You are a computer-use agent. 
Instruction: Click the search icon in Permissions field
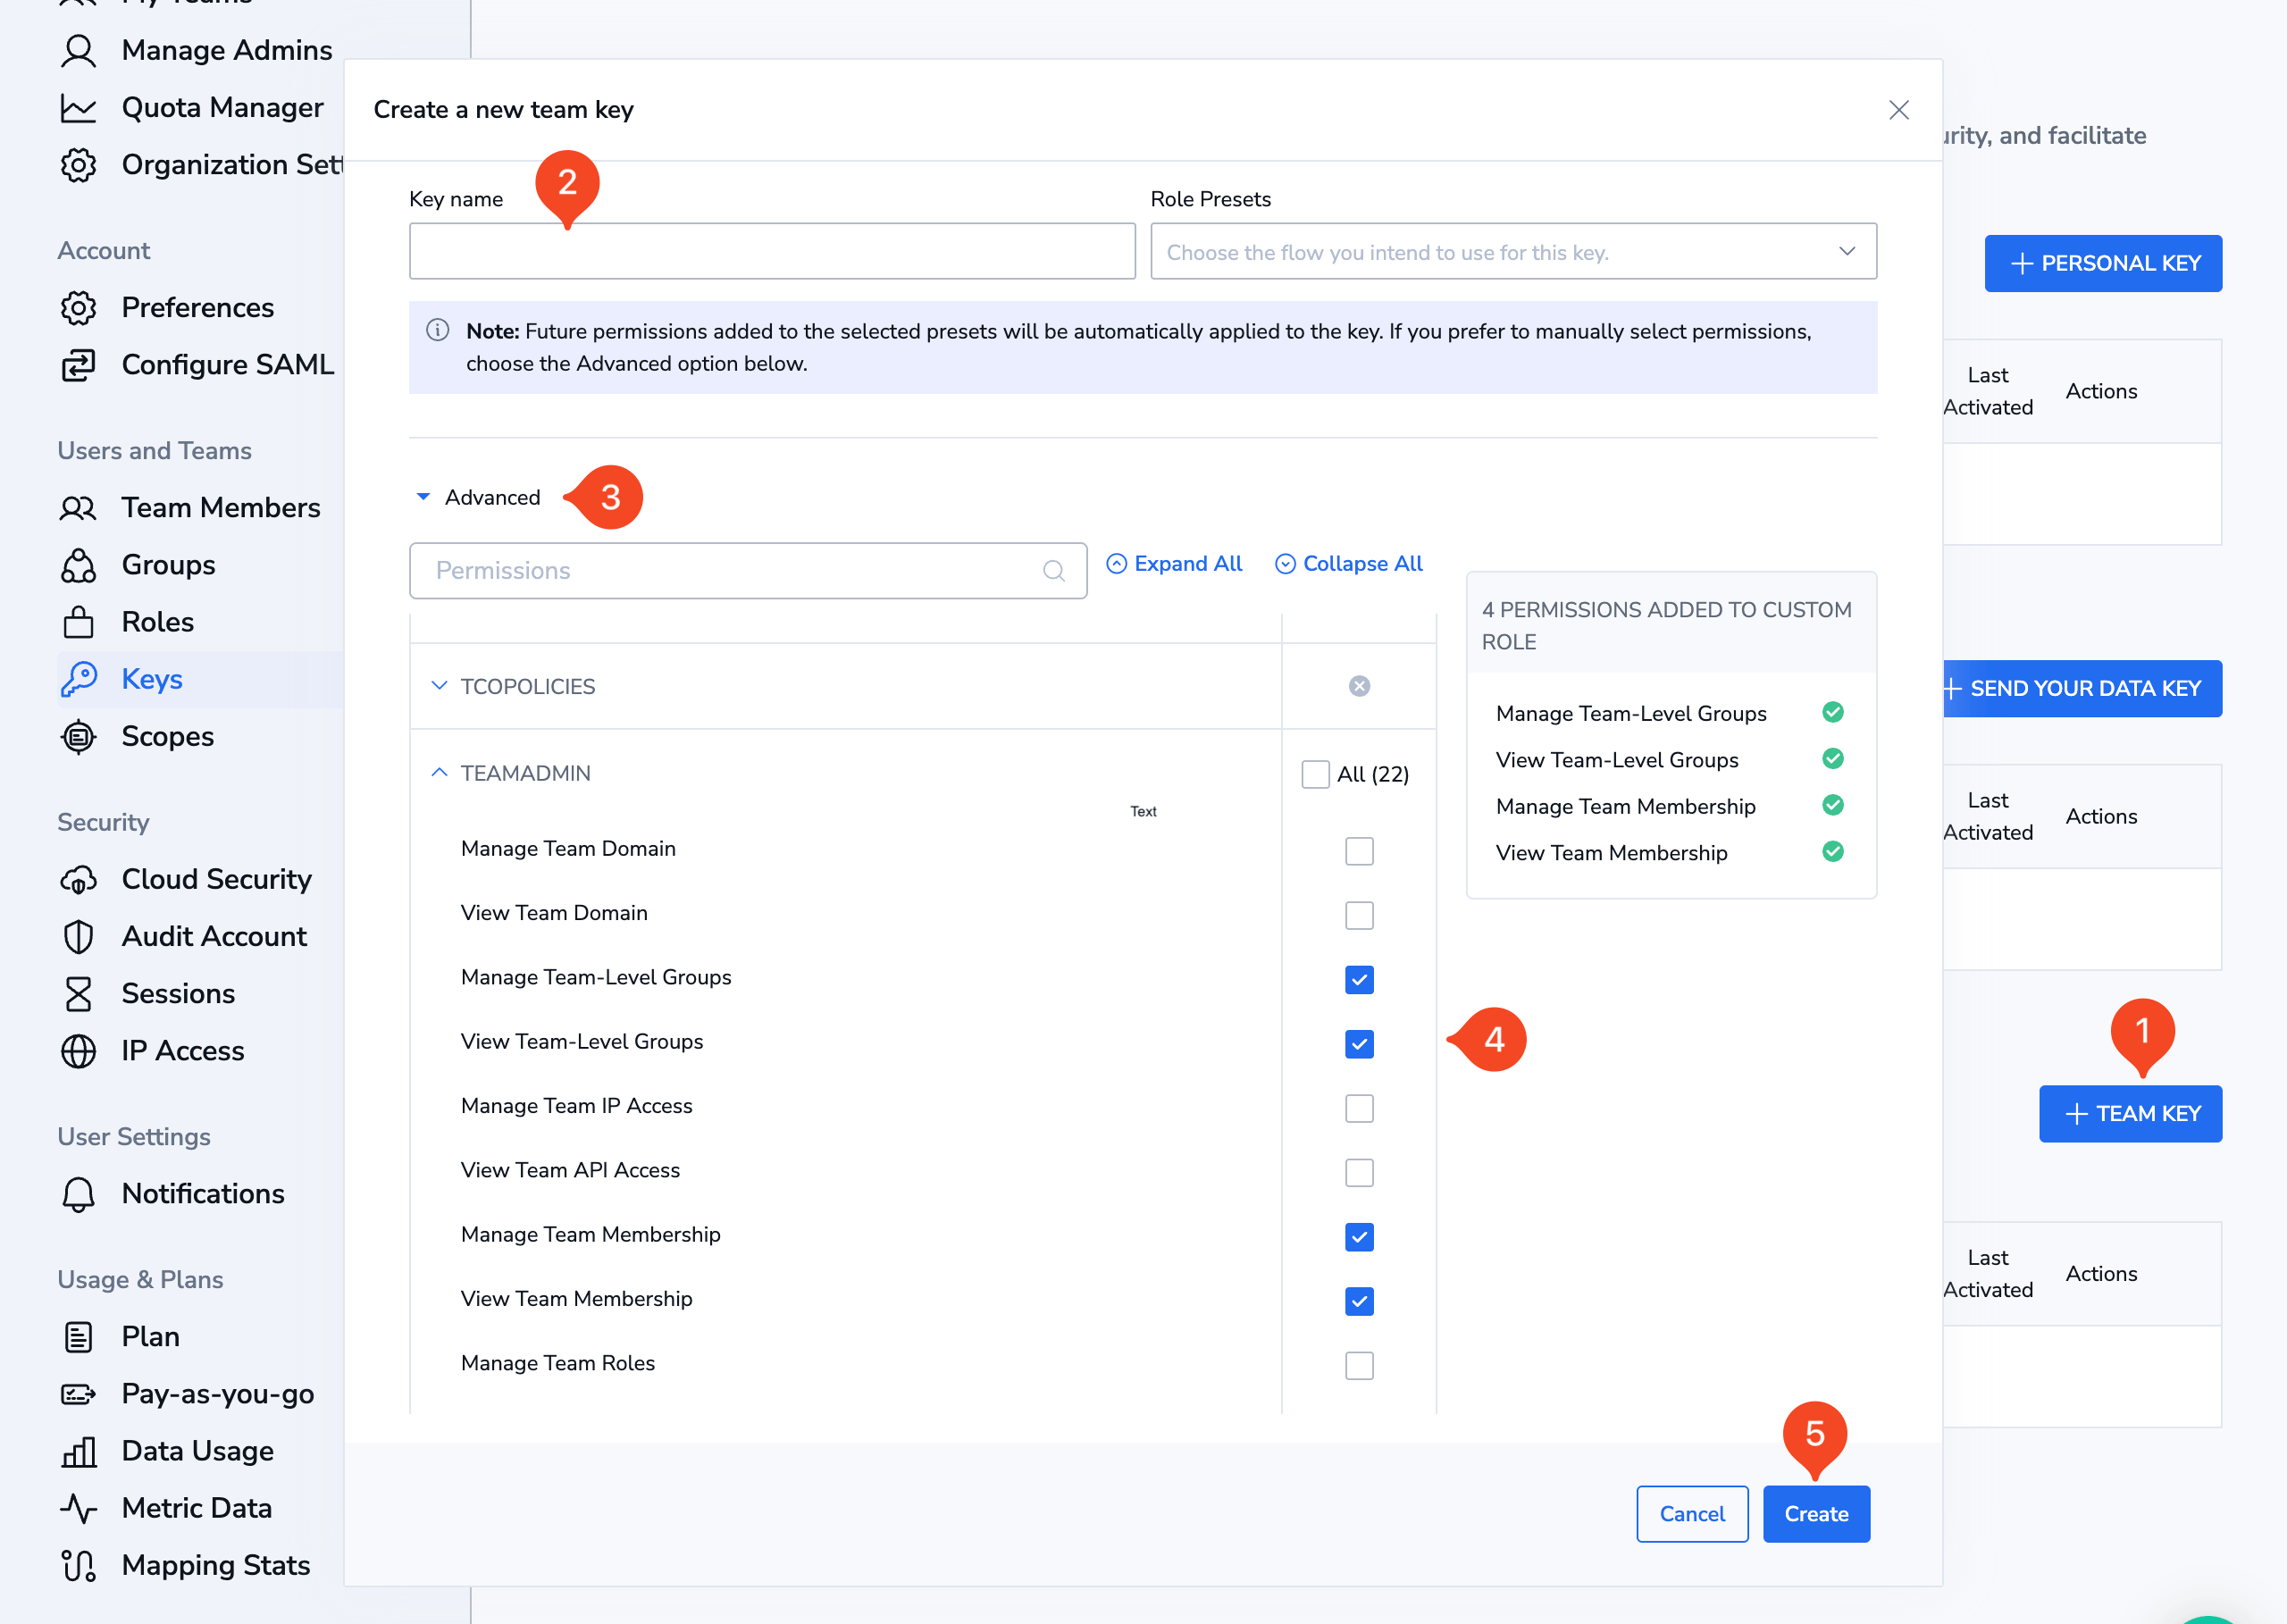point(1053,571)
